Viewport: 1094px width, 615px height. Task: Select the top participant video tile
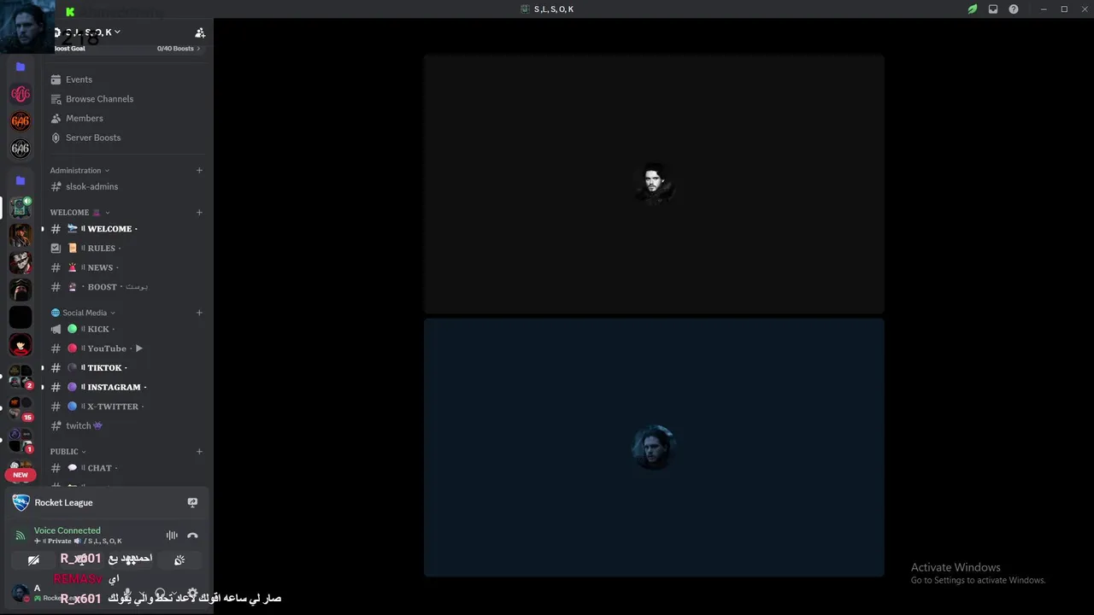pos(654,184)
